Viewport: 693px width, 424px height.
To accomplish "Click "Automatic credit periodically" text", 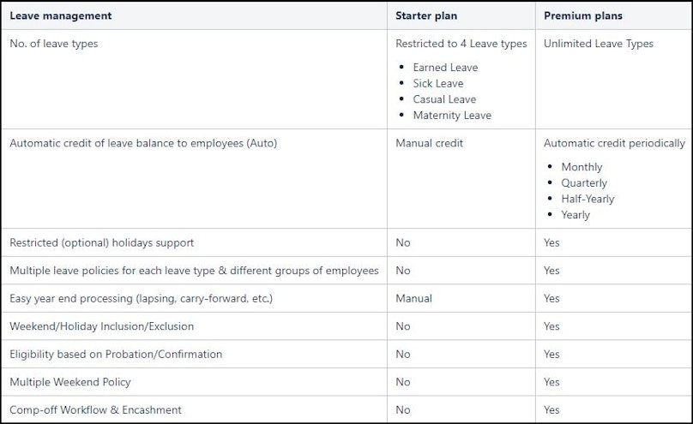I will tap(614, 143).
